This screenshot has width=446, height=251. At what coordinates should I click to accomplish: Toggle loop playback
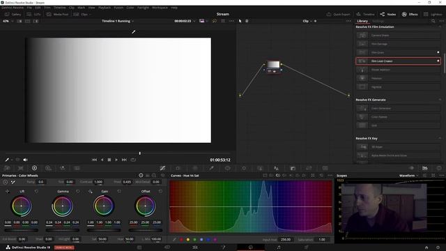(x=133, y=160)
